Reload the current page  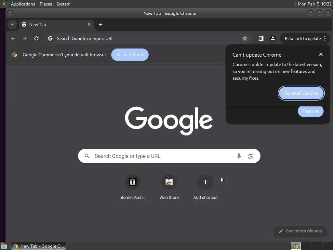point(36,38)
